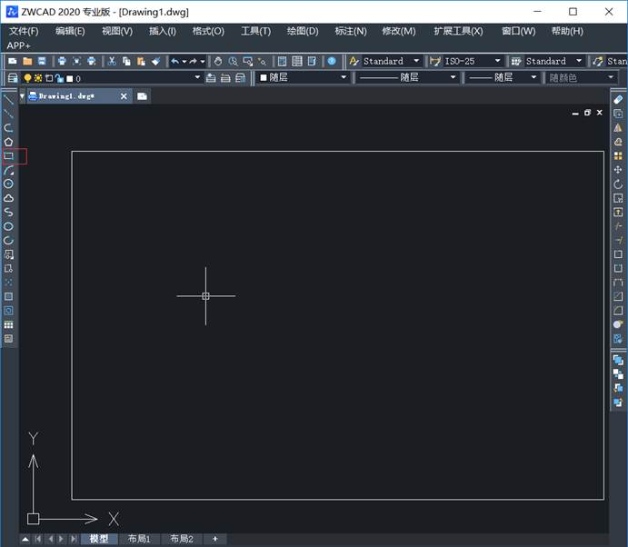Toggle the layer bulb on/off icon

click(27, 78)
